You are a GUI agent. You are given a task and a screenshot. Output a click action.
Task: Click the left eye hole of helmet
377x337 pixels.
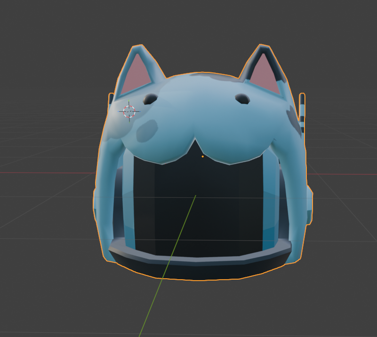click(151, 99)
